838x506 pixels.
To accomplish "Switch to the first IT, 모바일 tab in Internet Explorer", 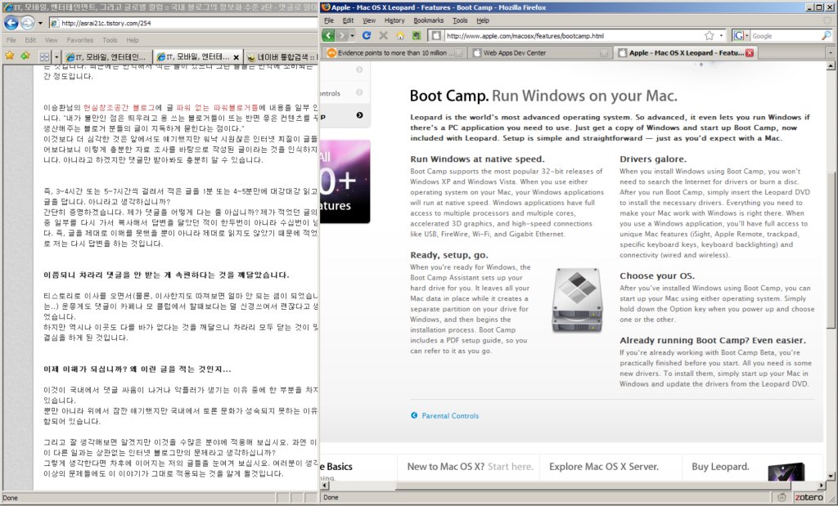I will [x=107, y=56].
